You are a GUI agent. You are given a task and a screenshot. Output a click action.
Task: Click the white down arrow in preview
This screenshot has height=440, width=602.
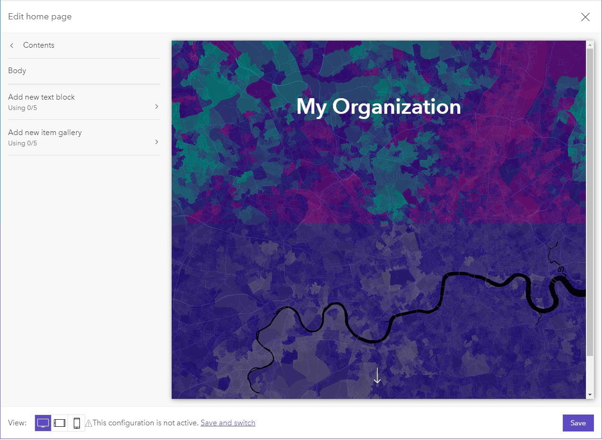(377, 376)
